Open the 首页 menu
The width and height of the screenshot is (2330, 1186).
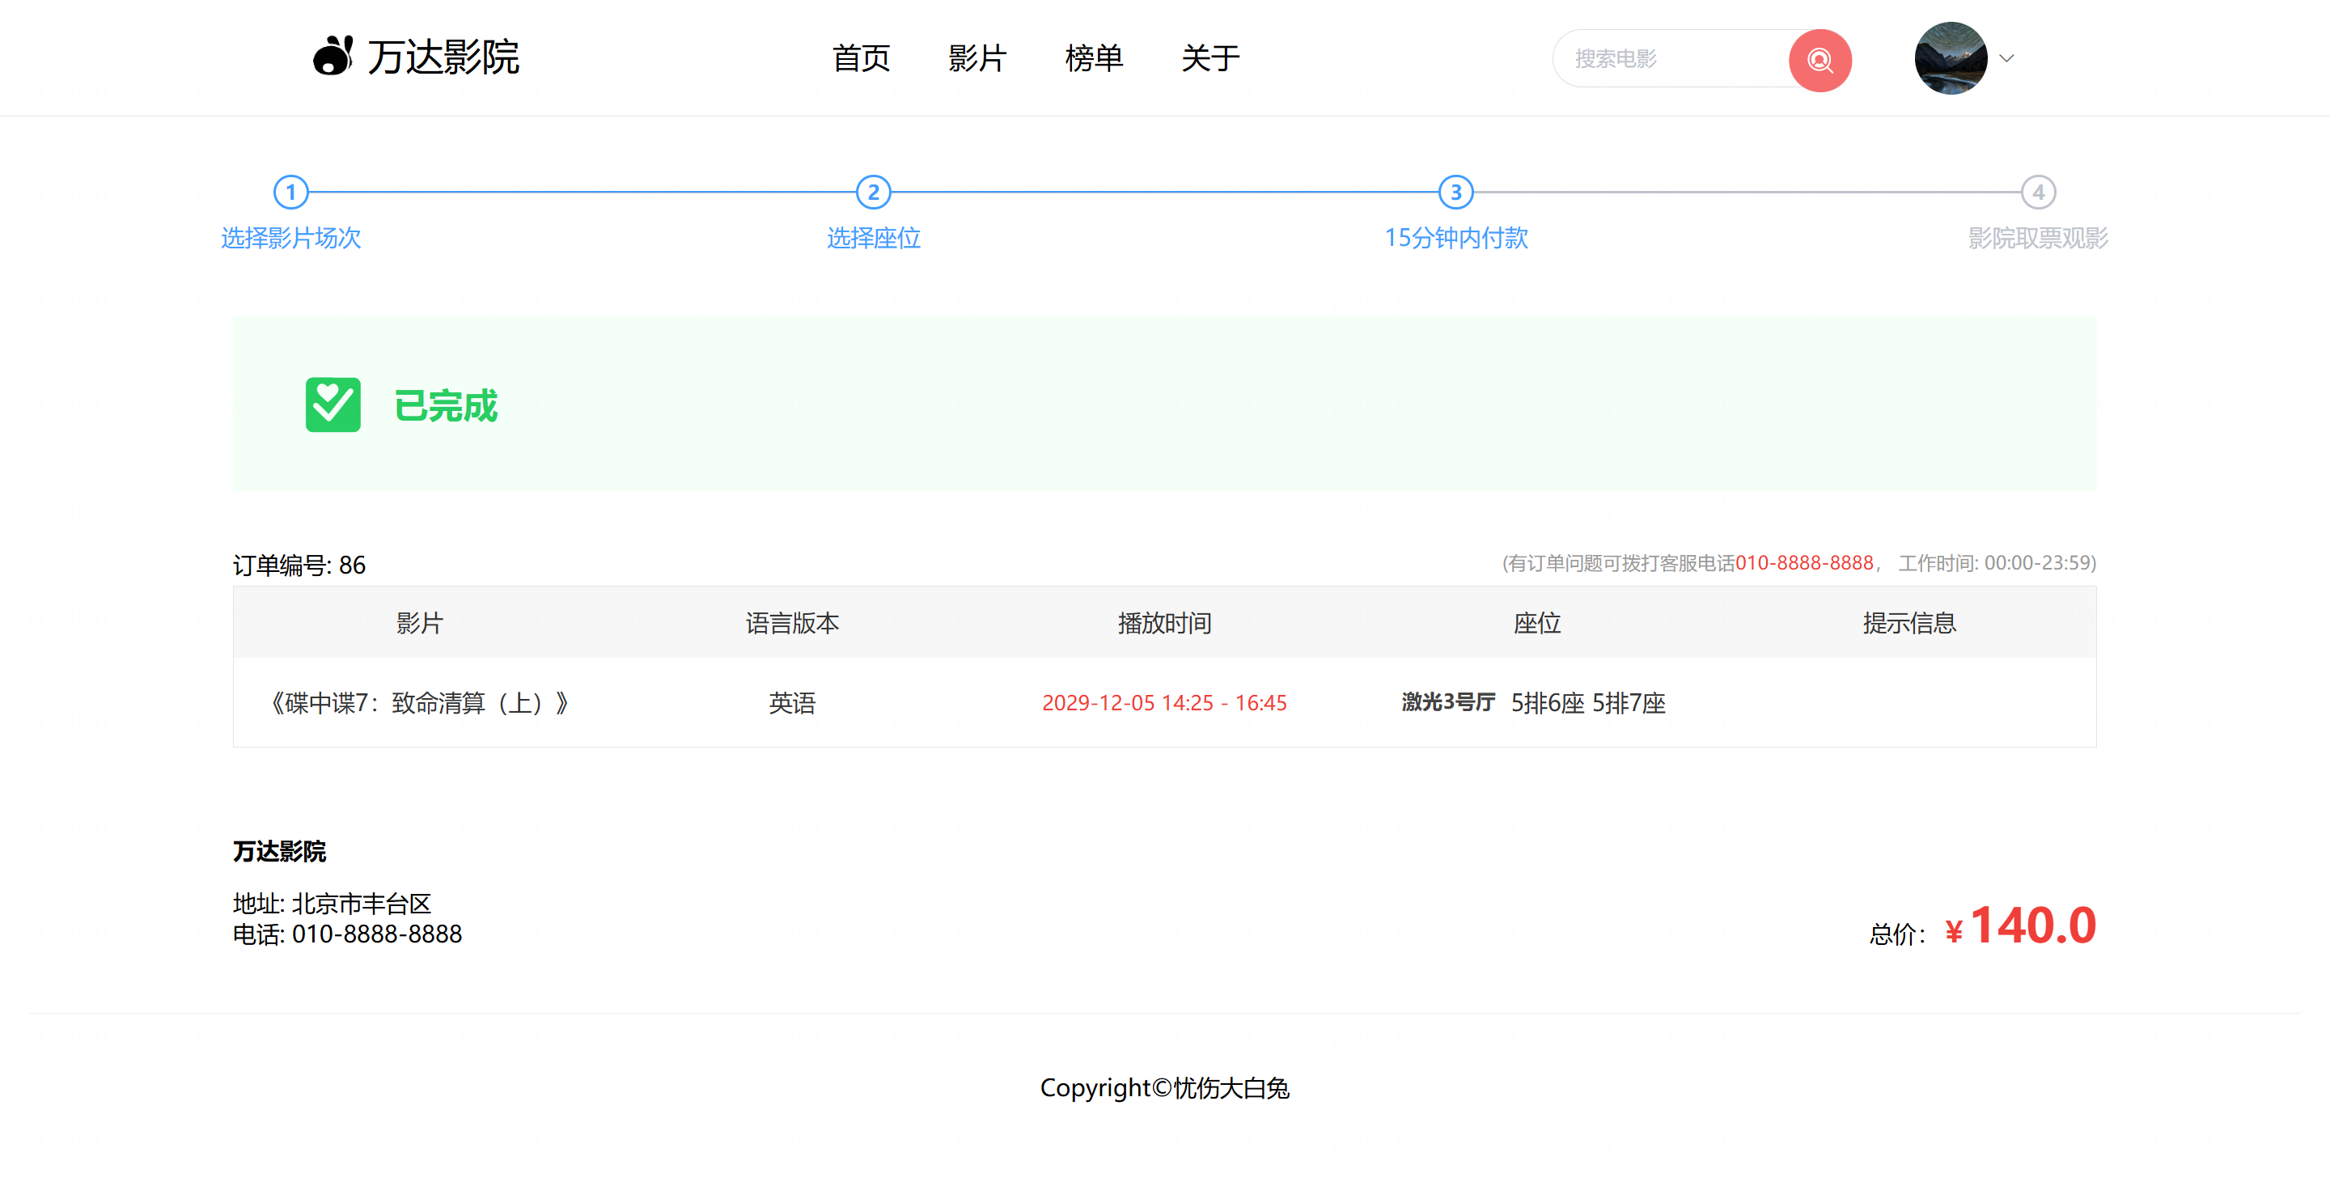pos(861,59)
